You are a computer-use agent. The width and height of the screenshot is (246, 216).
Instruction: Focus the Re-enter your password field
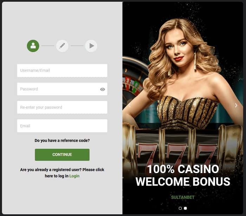(62, 107)
